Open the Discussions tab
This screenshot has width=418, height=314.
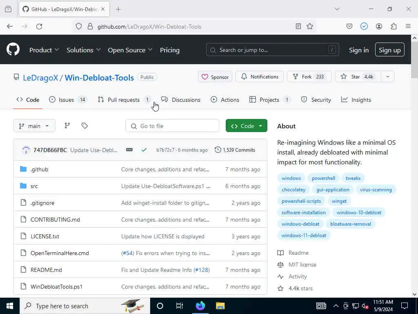click(x=181, y=100)
